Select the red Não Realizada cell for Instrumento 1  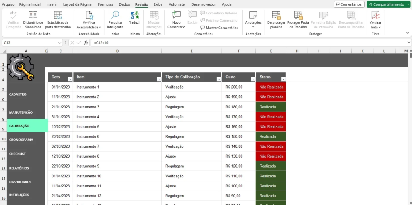click(271, 87)
